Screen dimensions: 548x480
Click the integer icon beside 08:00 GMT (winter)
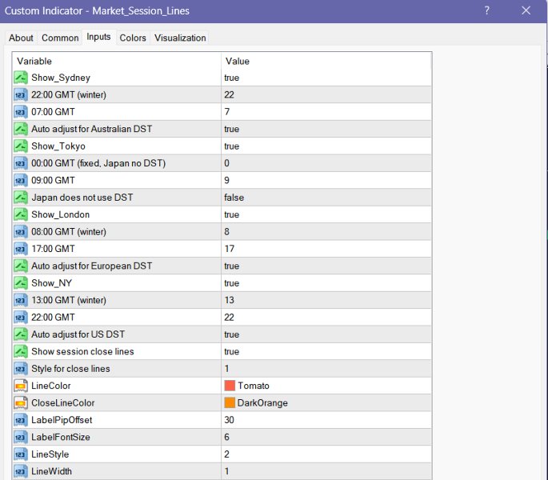tap(21, 232)
